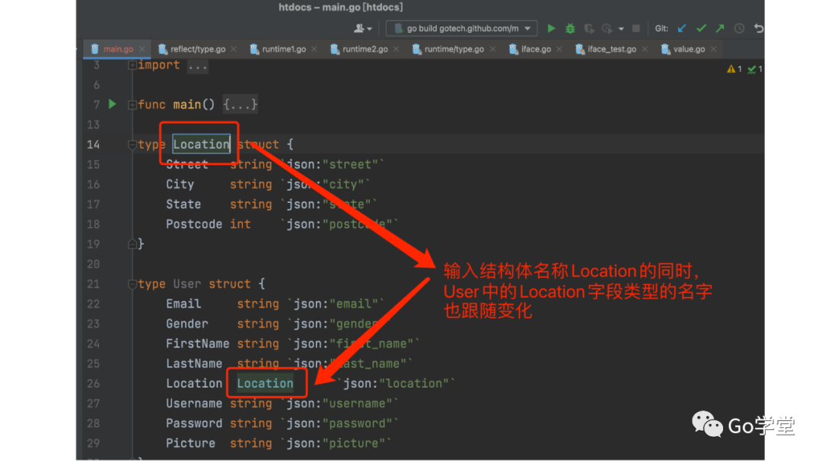Place a breakpoint beside the Username field line
The image size is (822, 462).
117,403
